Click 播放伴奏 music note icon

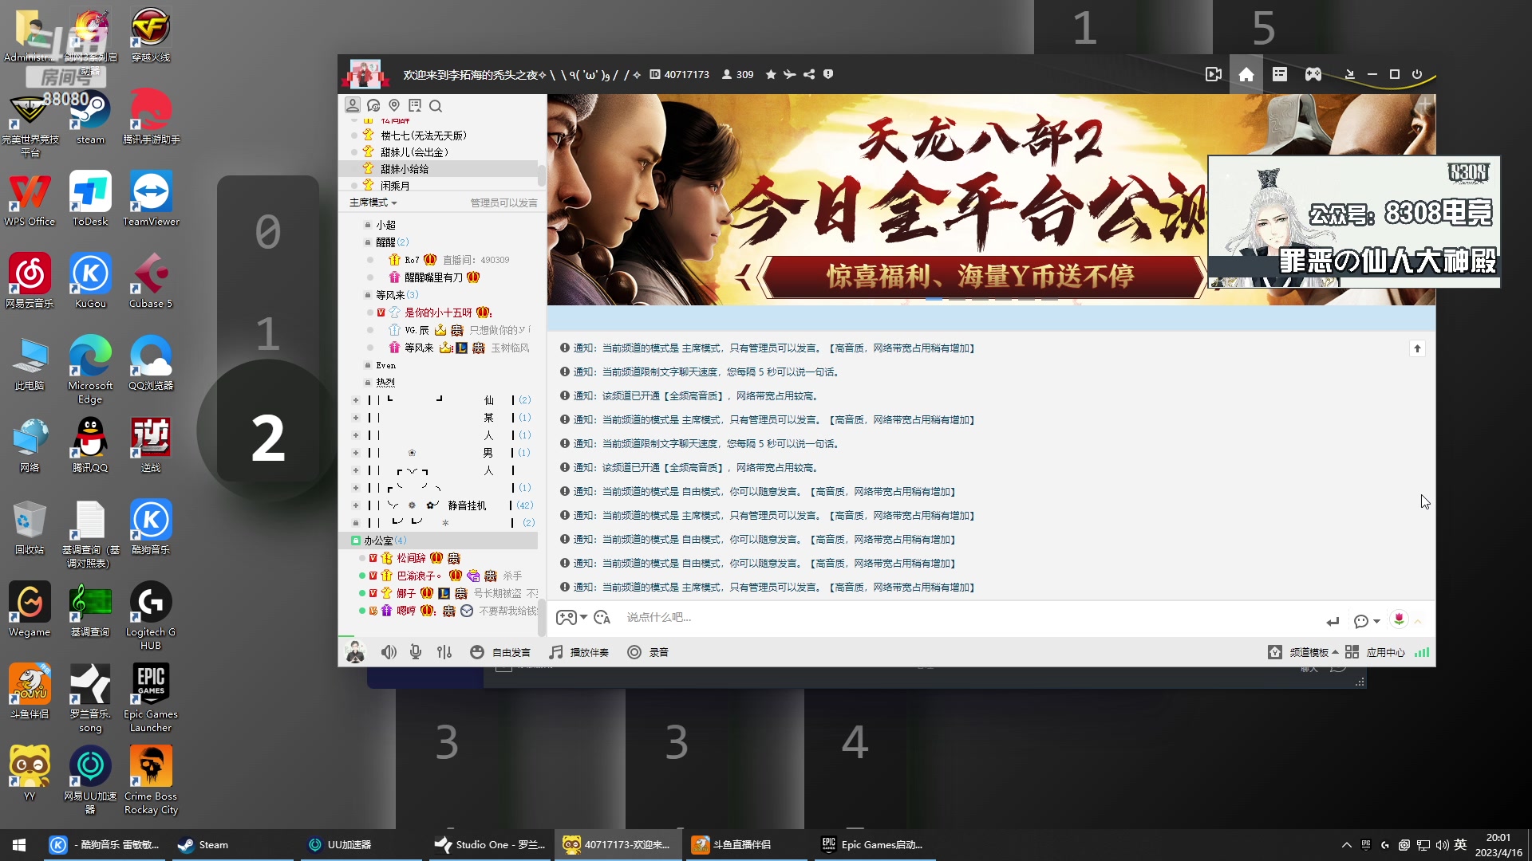(556, 652)
